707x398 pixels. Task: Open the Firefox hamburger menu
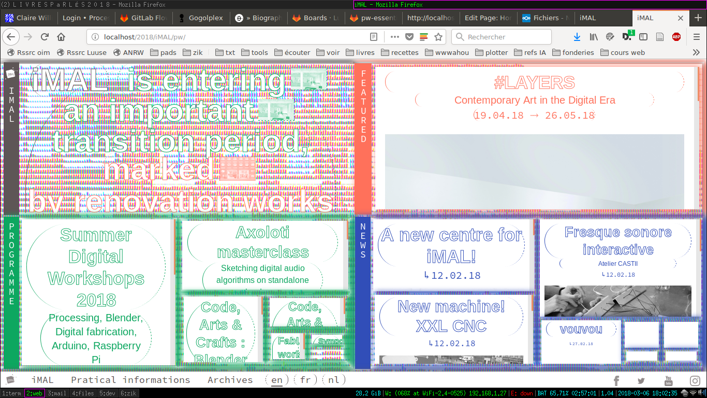(x=697, y=37)
